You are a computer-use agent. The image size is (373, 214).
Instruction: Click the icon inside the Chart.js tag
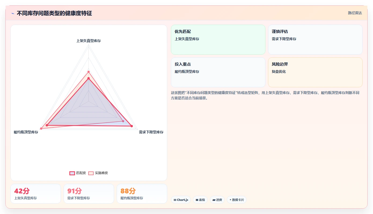pyautogui.click(x=175, y=200)
